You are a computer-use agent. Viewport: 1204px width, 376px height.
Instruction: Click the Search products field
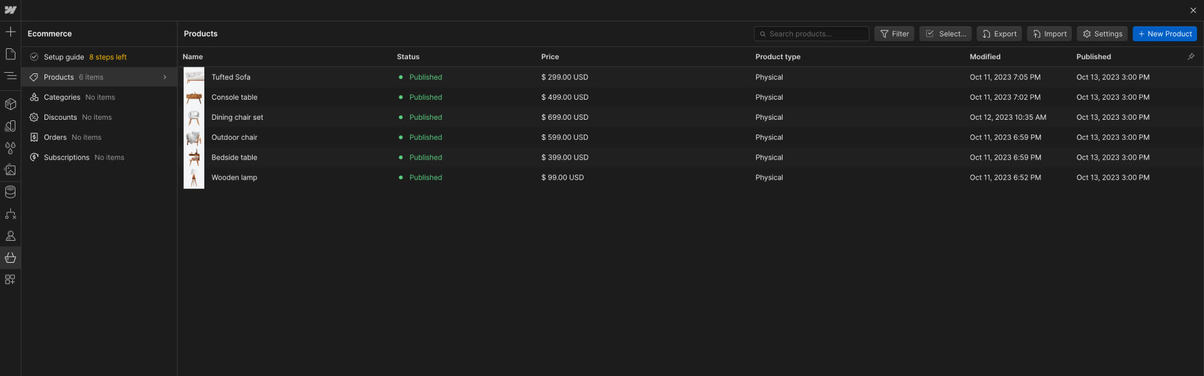click(x=811, y=33)
